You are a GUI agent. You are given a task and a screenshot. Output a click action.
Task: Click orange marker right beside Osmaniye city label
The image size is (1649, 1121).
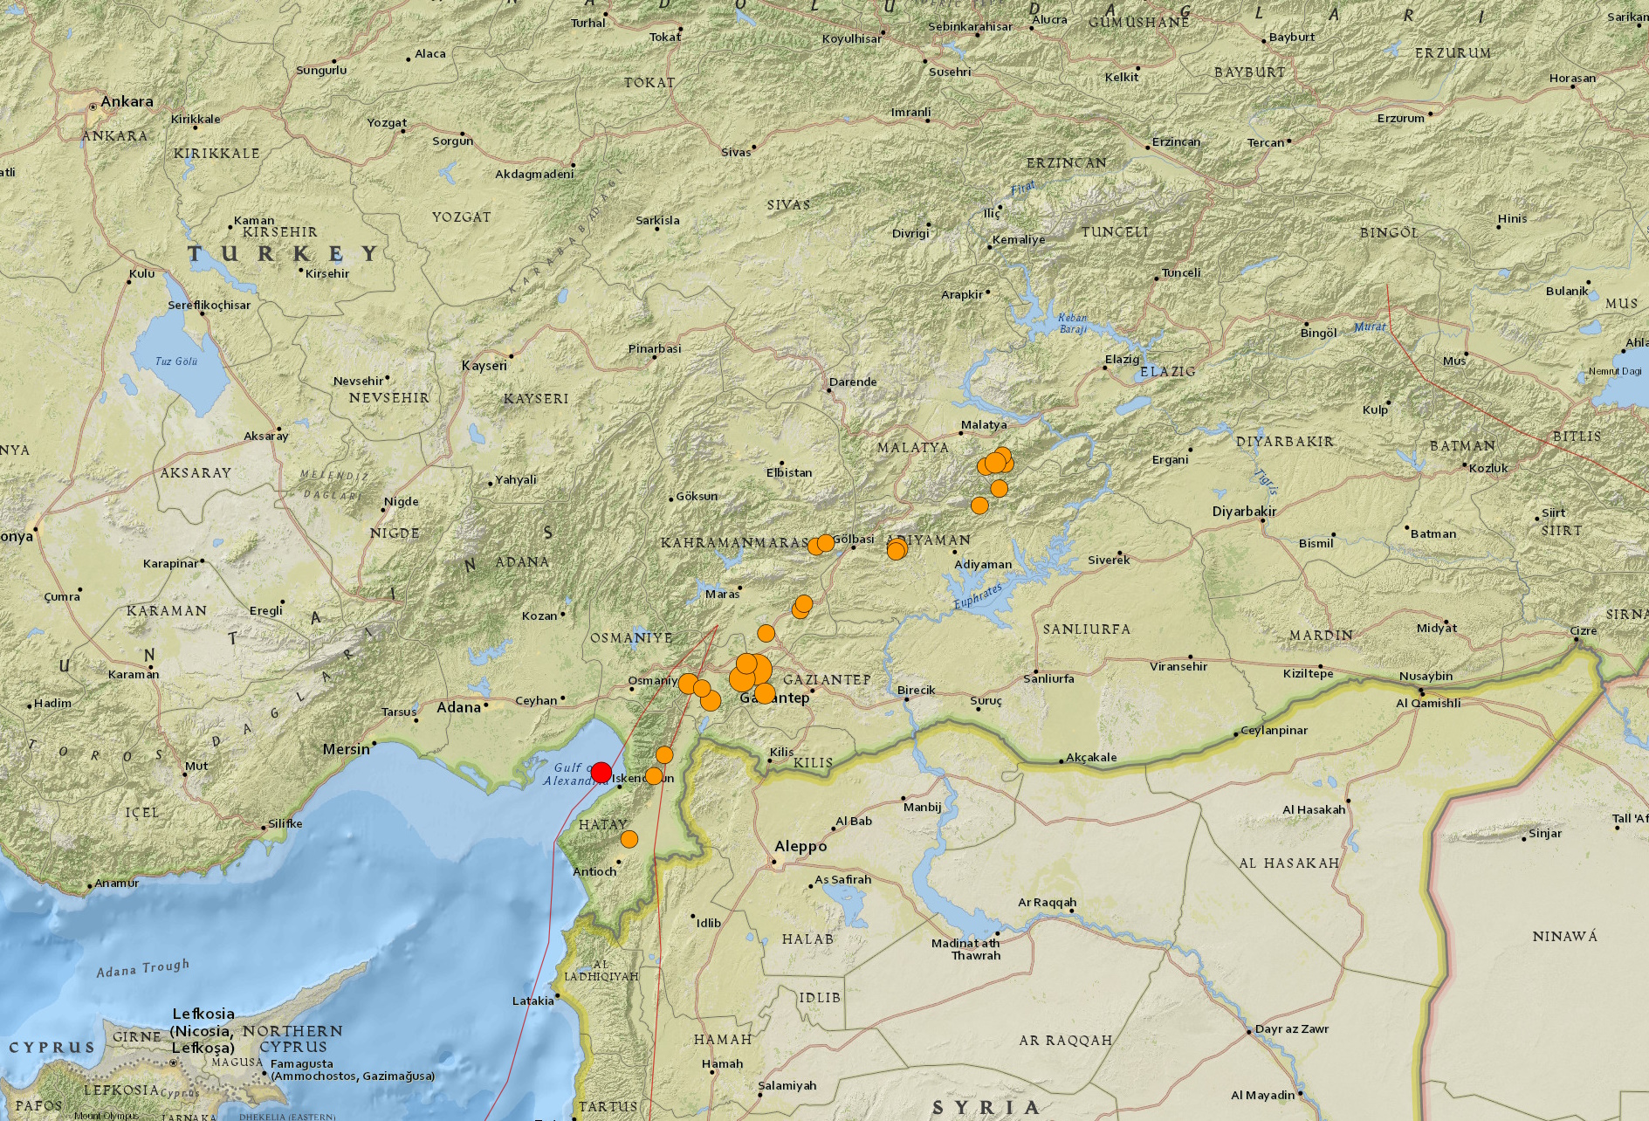(x=687, y=683)
